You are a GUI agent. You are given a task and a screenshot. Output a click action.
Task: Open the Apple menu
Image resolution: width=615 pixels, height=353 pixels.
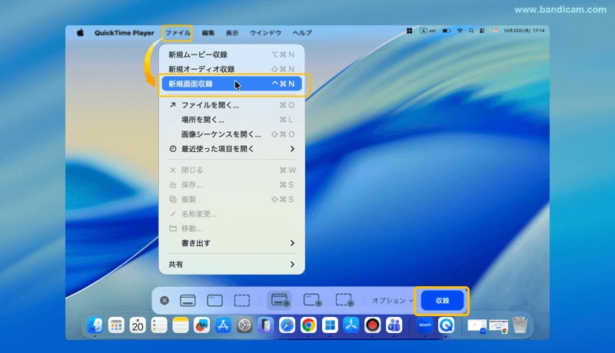[79, 33]
